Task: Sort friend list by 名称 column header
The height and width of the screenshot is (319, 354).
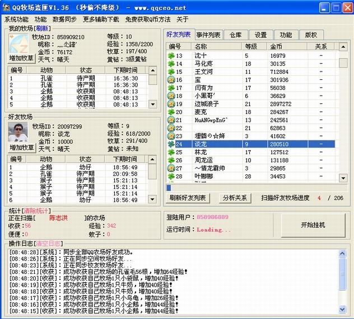Action: point(217,46)
